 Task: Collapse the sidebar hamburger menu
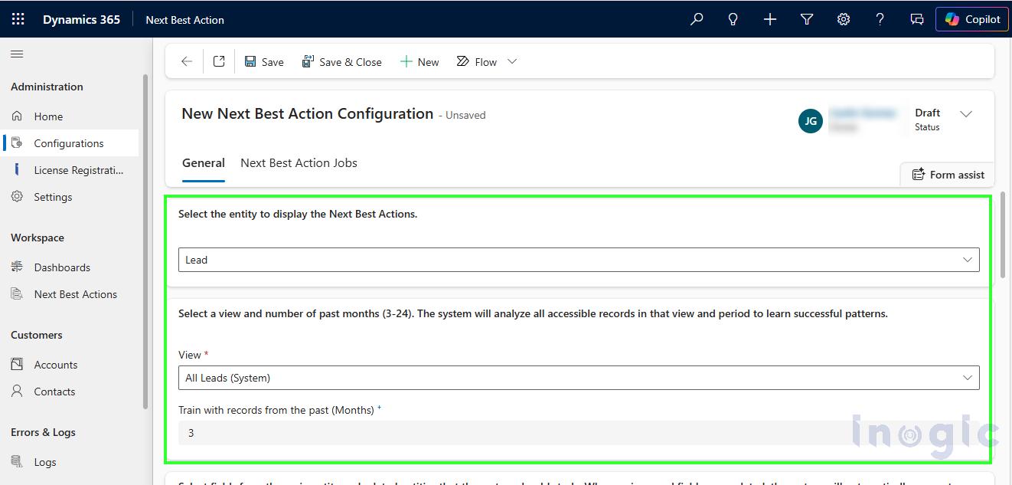(17, 54)
